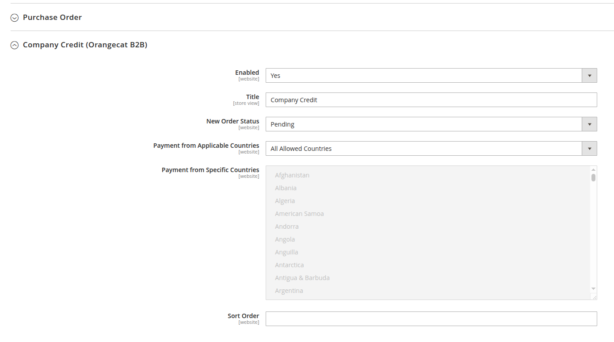This screenshot has width=614, height=342.
Task: Click the Purchase Order collapse chevron icon
Action: [14, 17]
